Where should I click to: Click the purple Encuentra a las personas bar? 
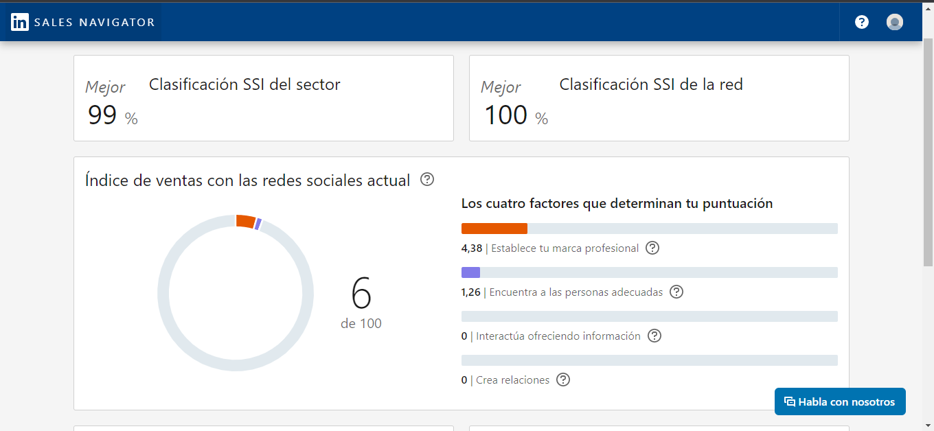click(x=470, y=272)
